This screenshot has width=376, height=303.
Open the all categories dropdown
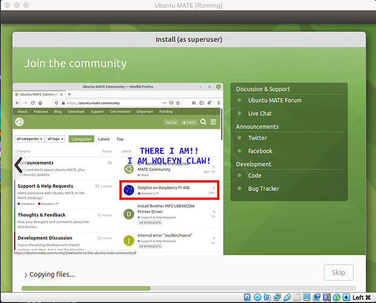tap(29, 139)
